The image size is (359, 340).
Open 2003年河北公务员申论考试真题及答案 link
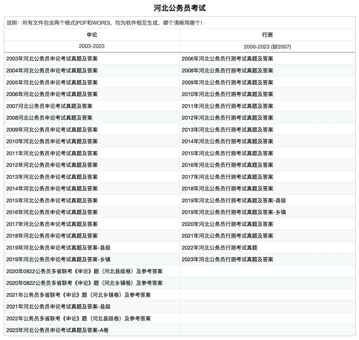point(52,59)
